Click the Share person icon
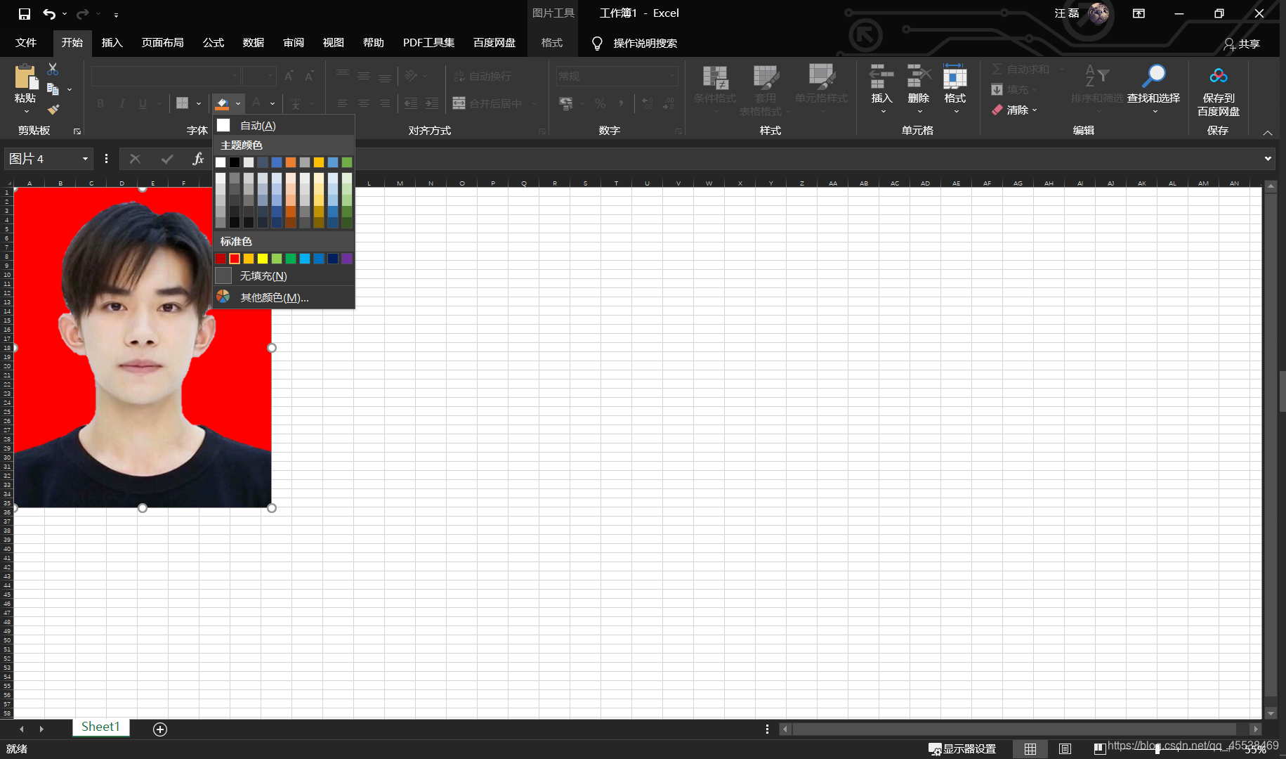1286x759 pixels. [1229, 44]
